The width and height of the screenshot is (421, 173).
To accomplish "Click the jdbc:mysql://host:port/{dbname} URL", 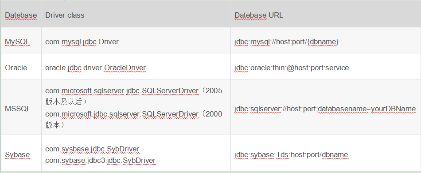I will click(x=286, y=42).
